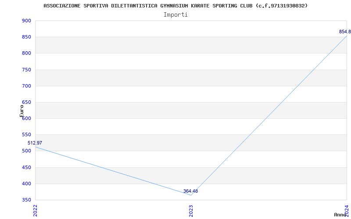Click the 850 y-axis tick label
Screen dimensions: 351x219
click(x=26, y=37)
